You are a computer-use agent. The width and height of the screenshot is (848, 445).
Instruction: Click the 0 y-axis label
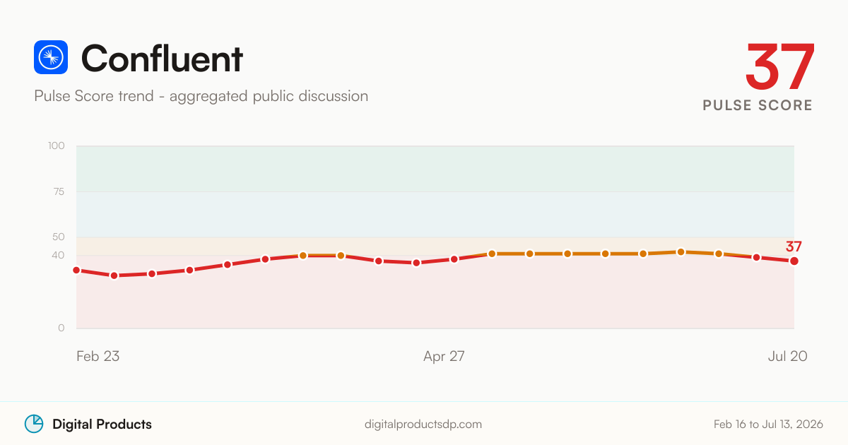click(61, 328)
